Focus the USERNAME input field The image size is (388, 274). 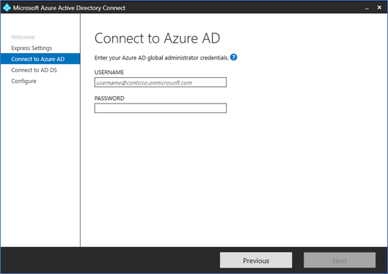[x=161, y=82]
